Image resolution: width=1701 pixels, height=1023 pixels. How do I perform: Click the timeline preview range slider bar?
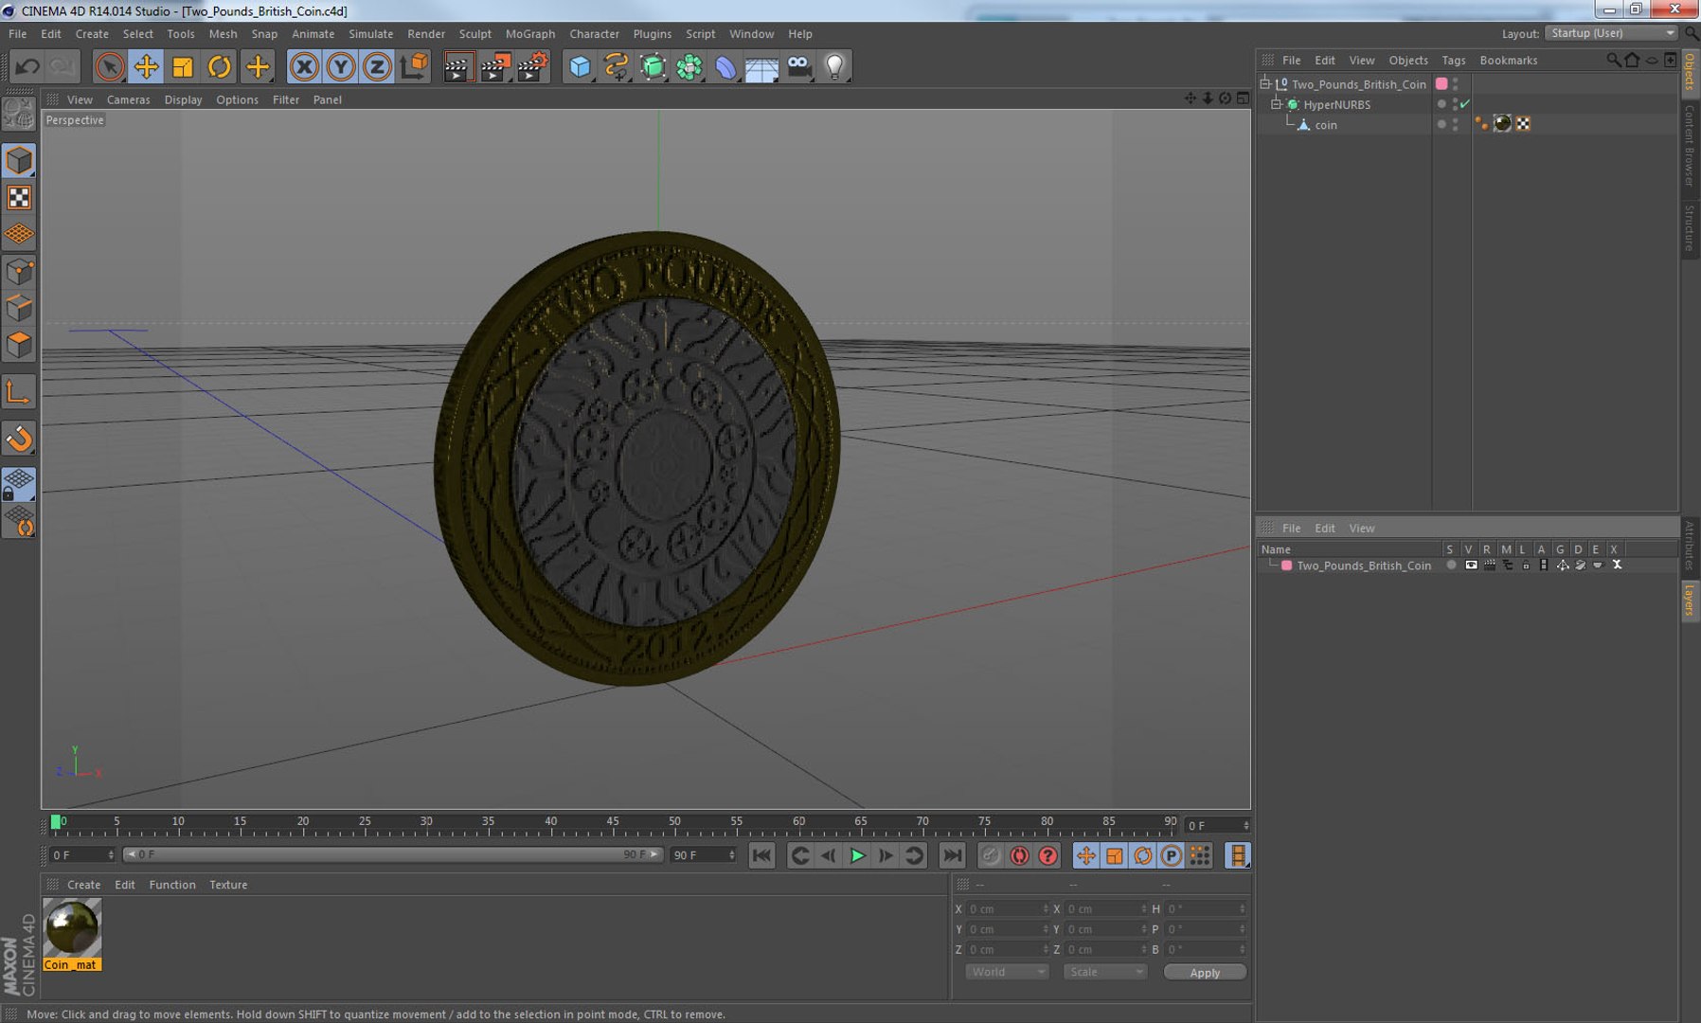click(x=393, y=854)
